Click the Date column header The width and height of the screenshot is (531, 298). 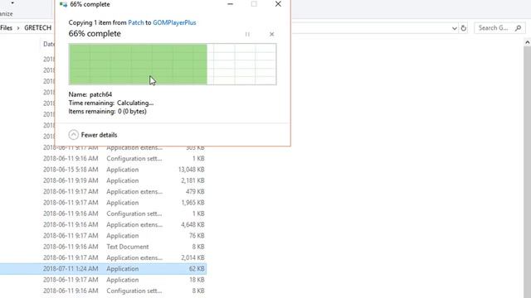(x=48, y=44)
